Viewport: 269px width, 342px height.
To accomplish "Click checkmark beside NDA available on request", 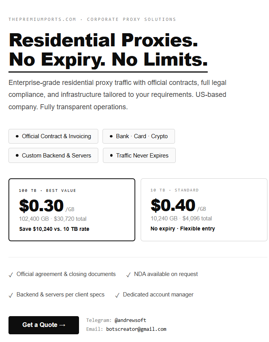I will pos(128,275).
